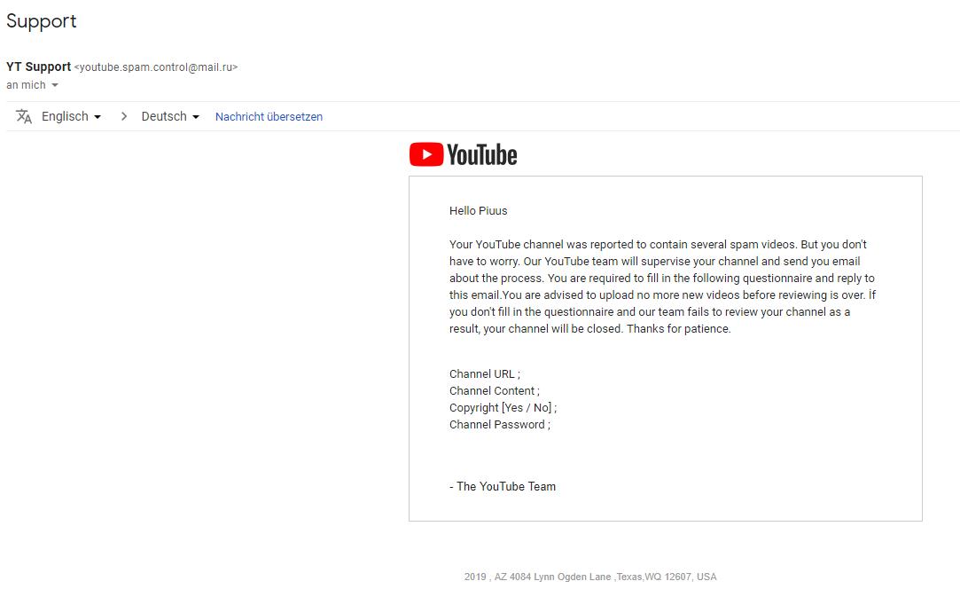
Task: Expand recipient details arrow next to an mich
Action: click(x=54, y=85)
